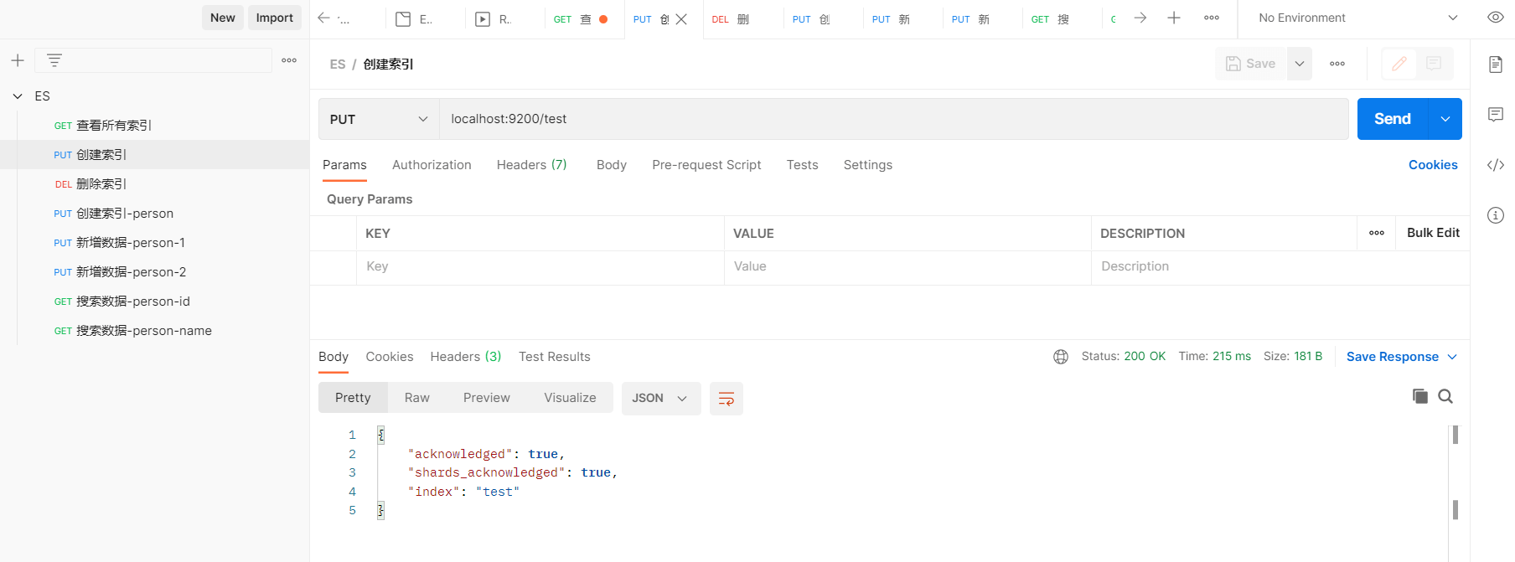The height and width of the screenshot is (562, 1515).
Task: Open the Test Results tab
Action: [x=555, y=357]
